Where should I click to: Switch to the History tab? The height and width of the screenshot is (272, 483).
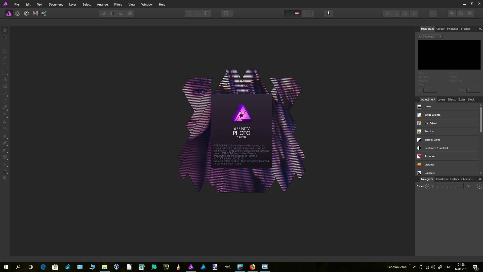pos(454,179)
